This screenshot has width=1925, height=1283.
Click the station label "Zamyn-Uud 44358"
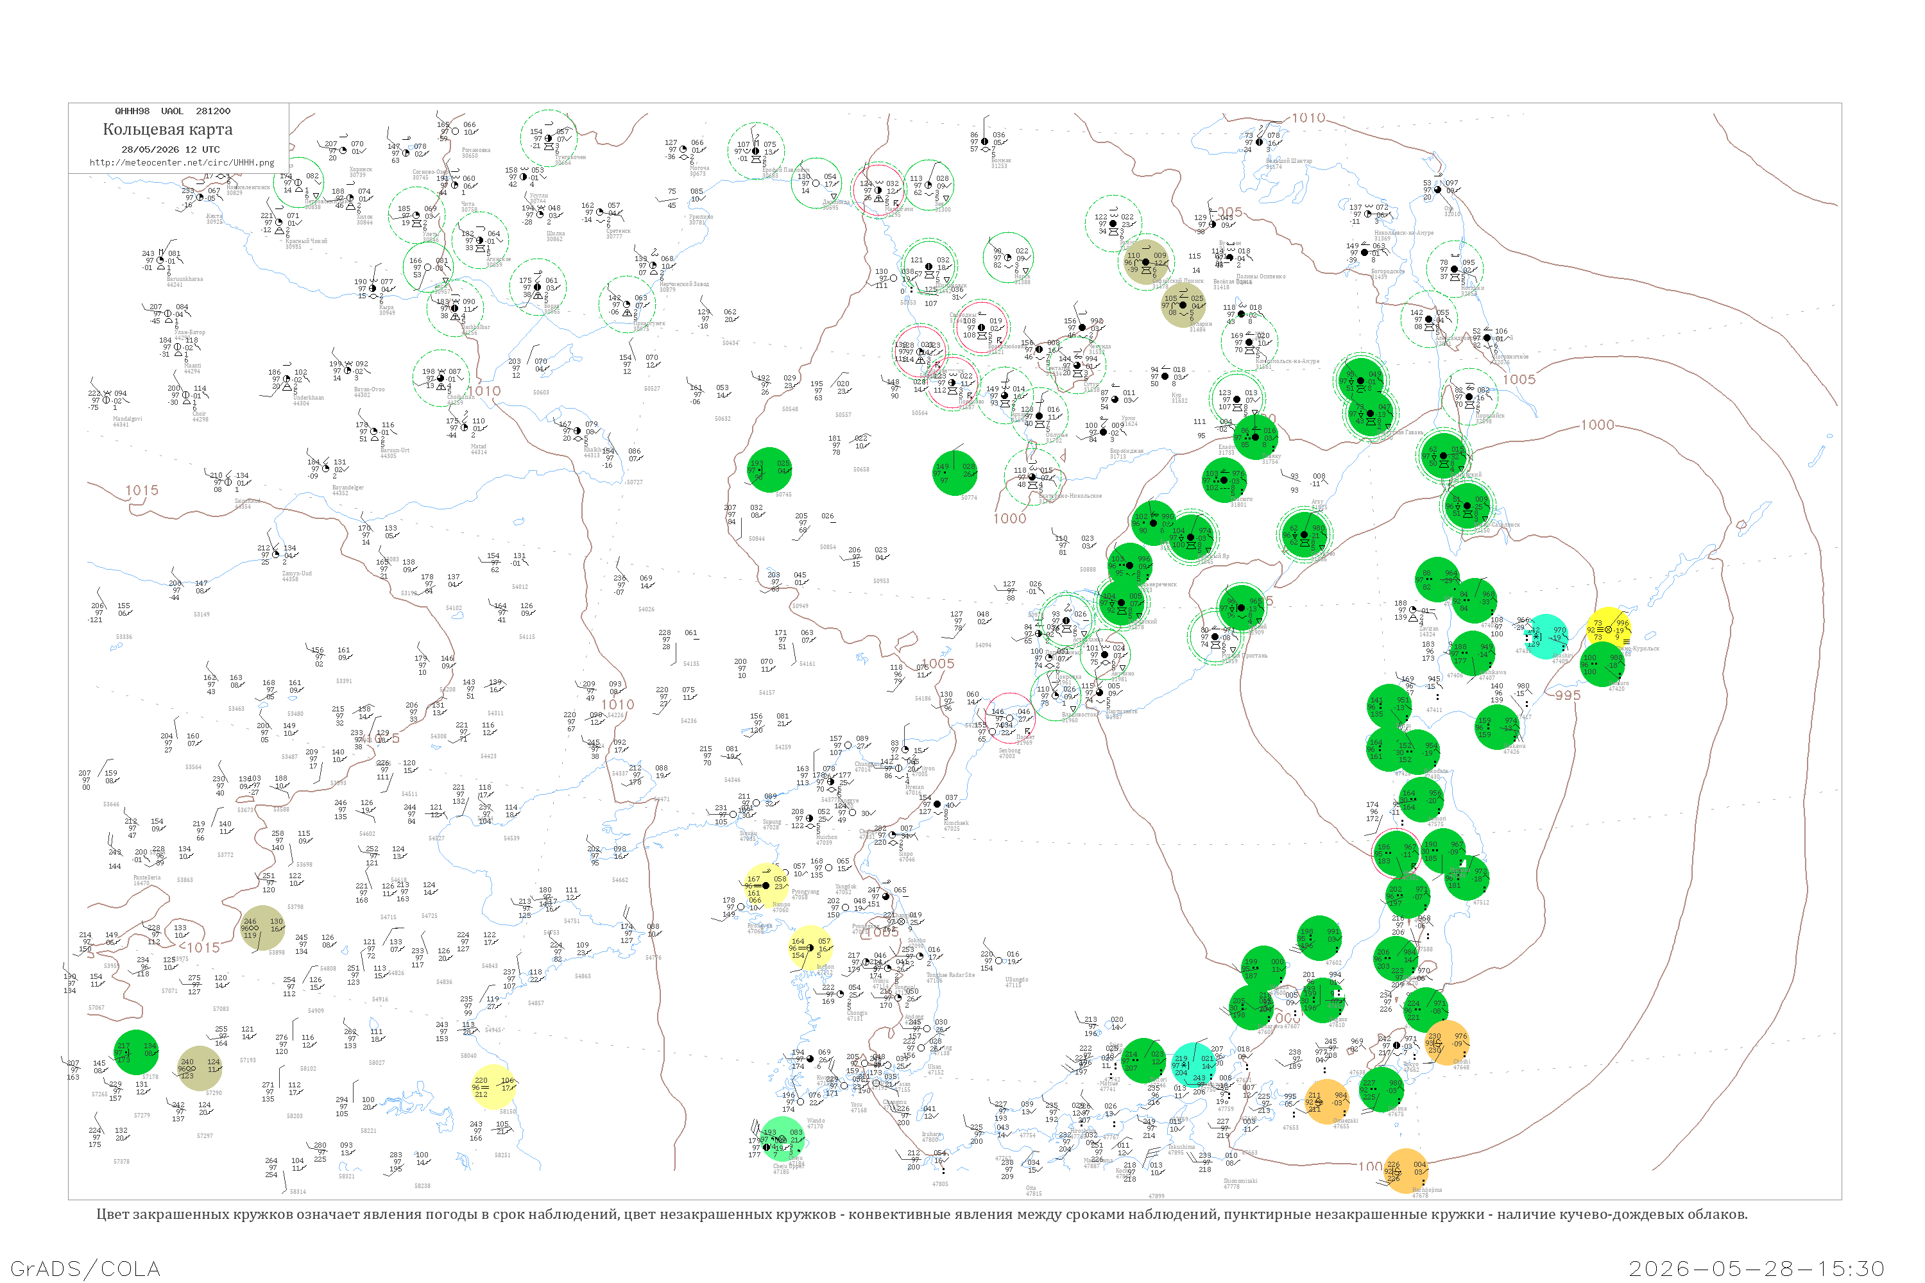[x=296, y=576]
